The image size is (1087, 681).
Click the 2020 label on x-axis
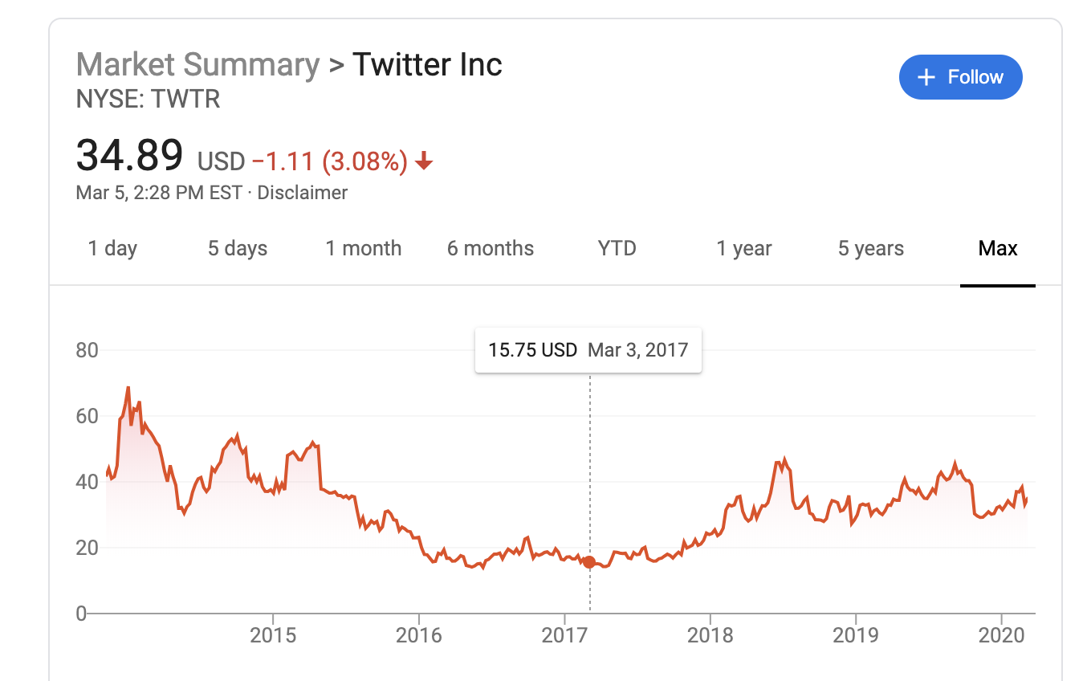(x=1001, y=635)
